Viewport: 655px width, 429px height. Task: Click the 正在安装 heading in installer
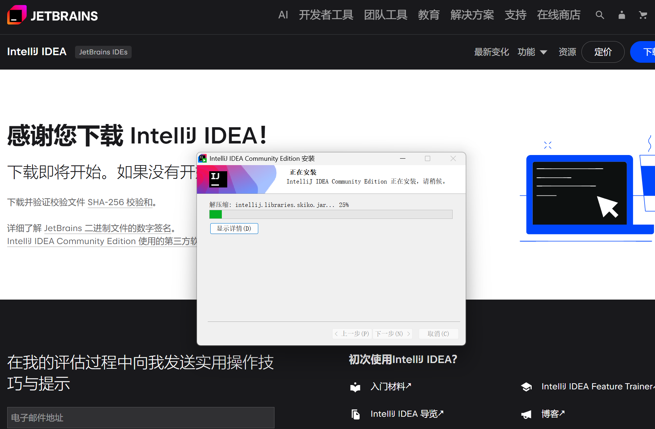coord(303,172)
